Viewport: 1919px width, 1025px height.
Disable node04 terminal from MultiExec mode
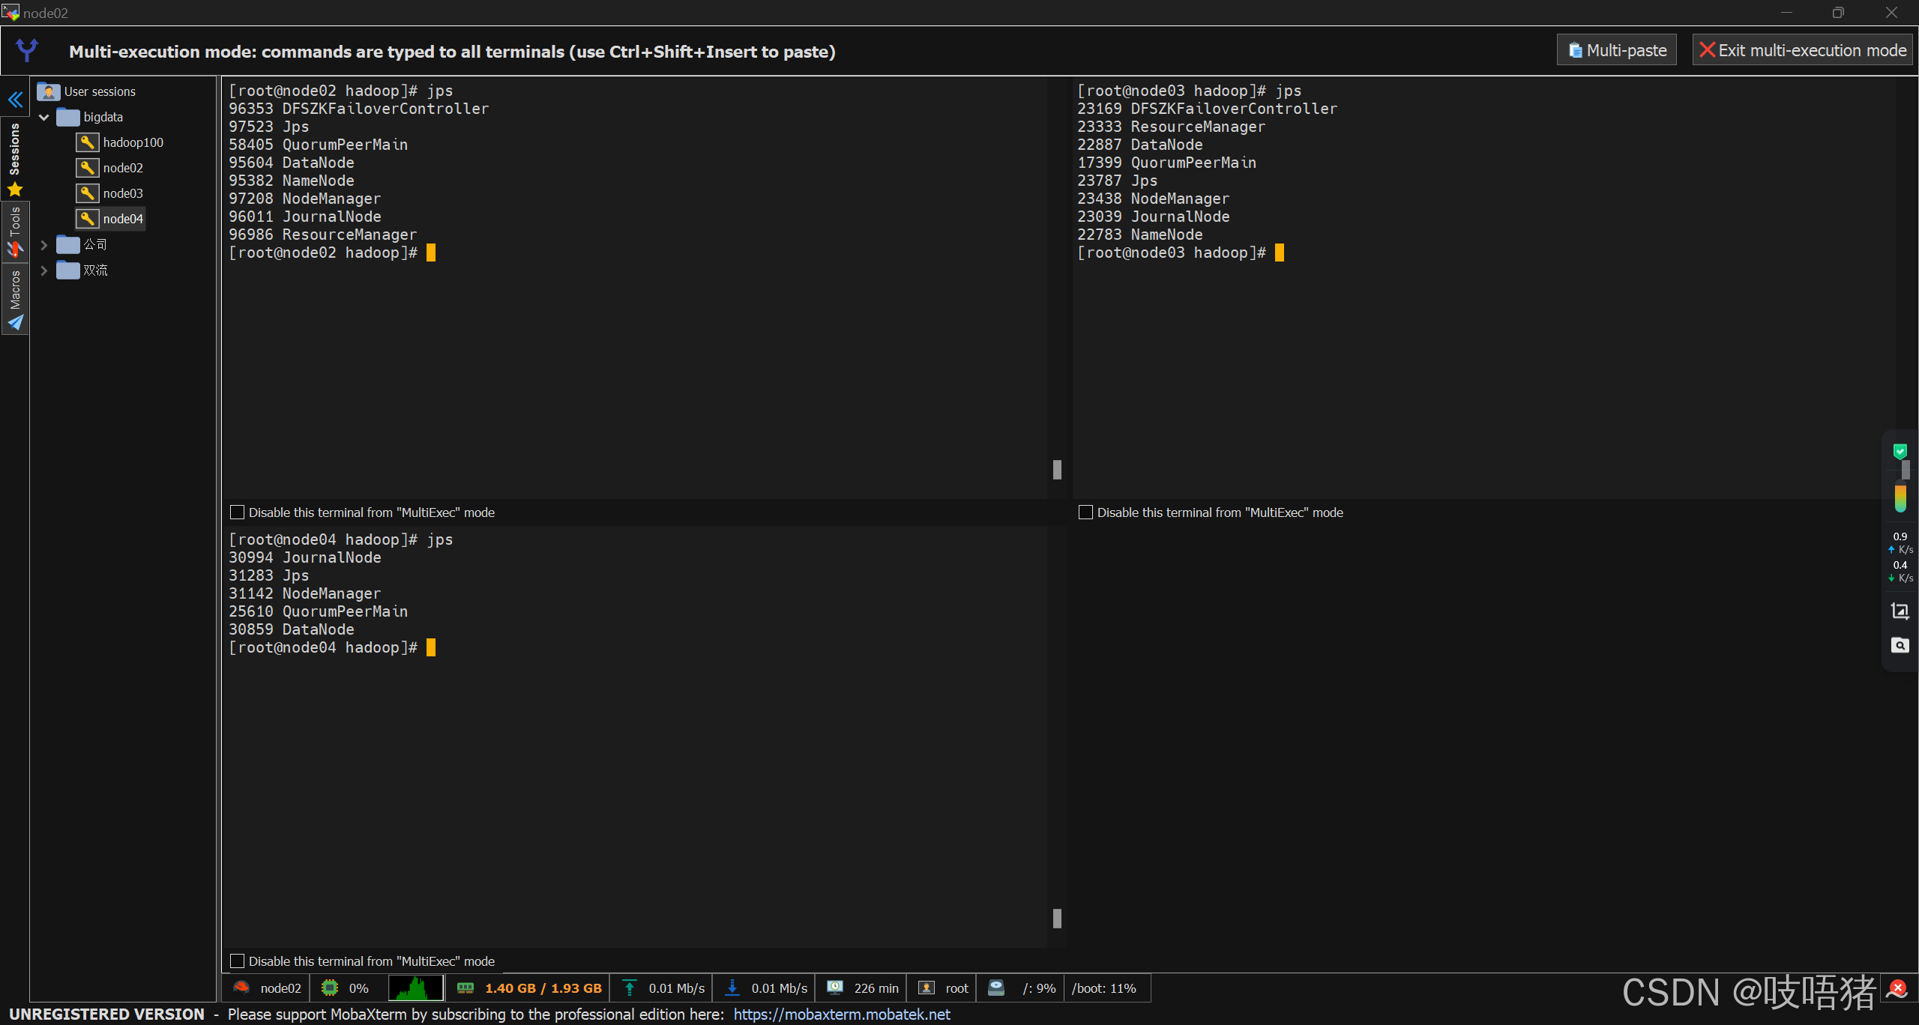point(238,961)
